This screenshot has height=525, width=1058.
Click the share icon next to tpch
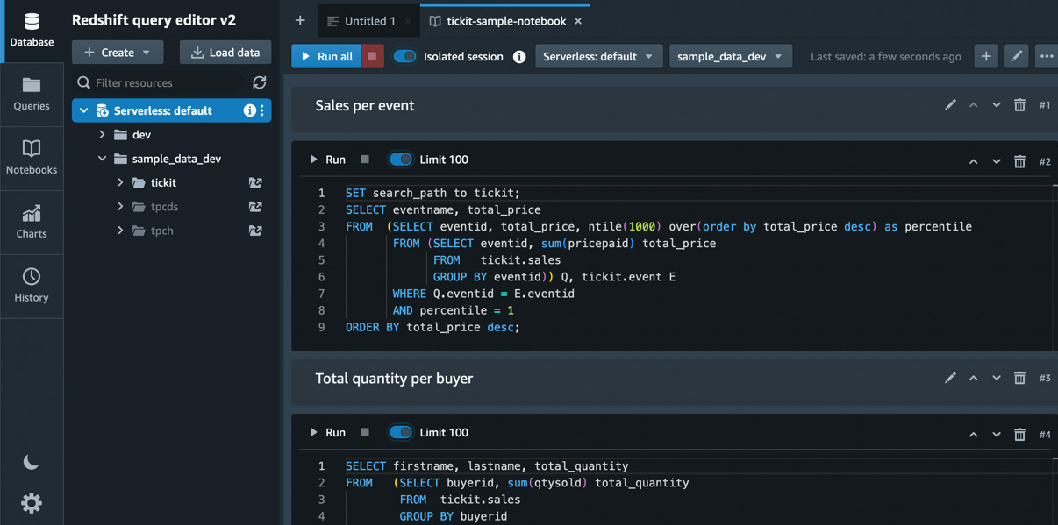(x=255, y=231)
